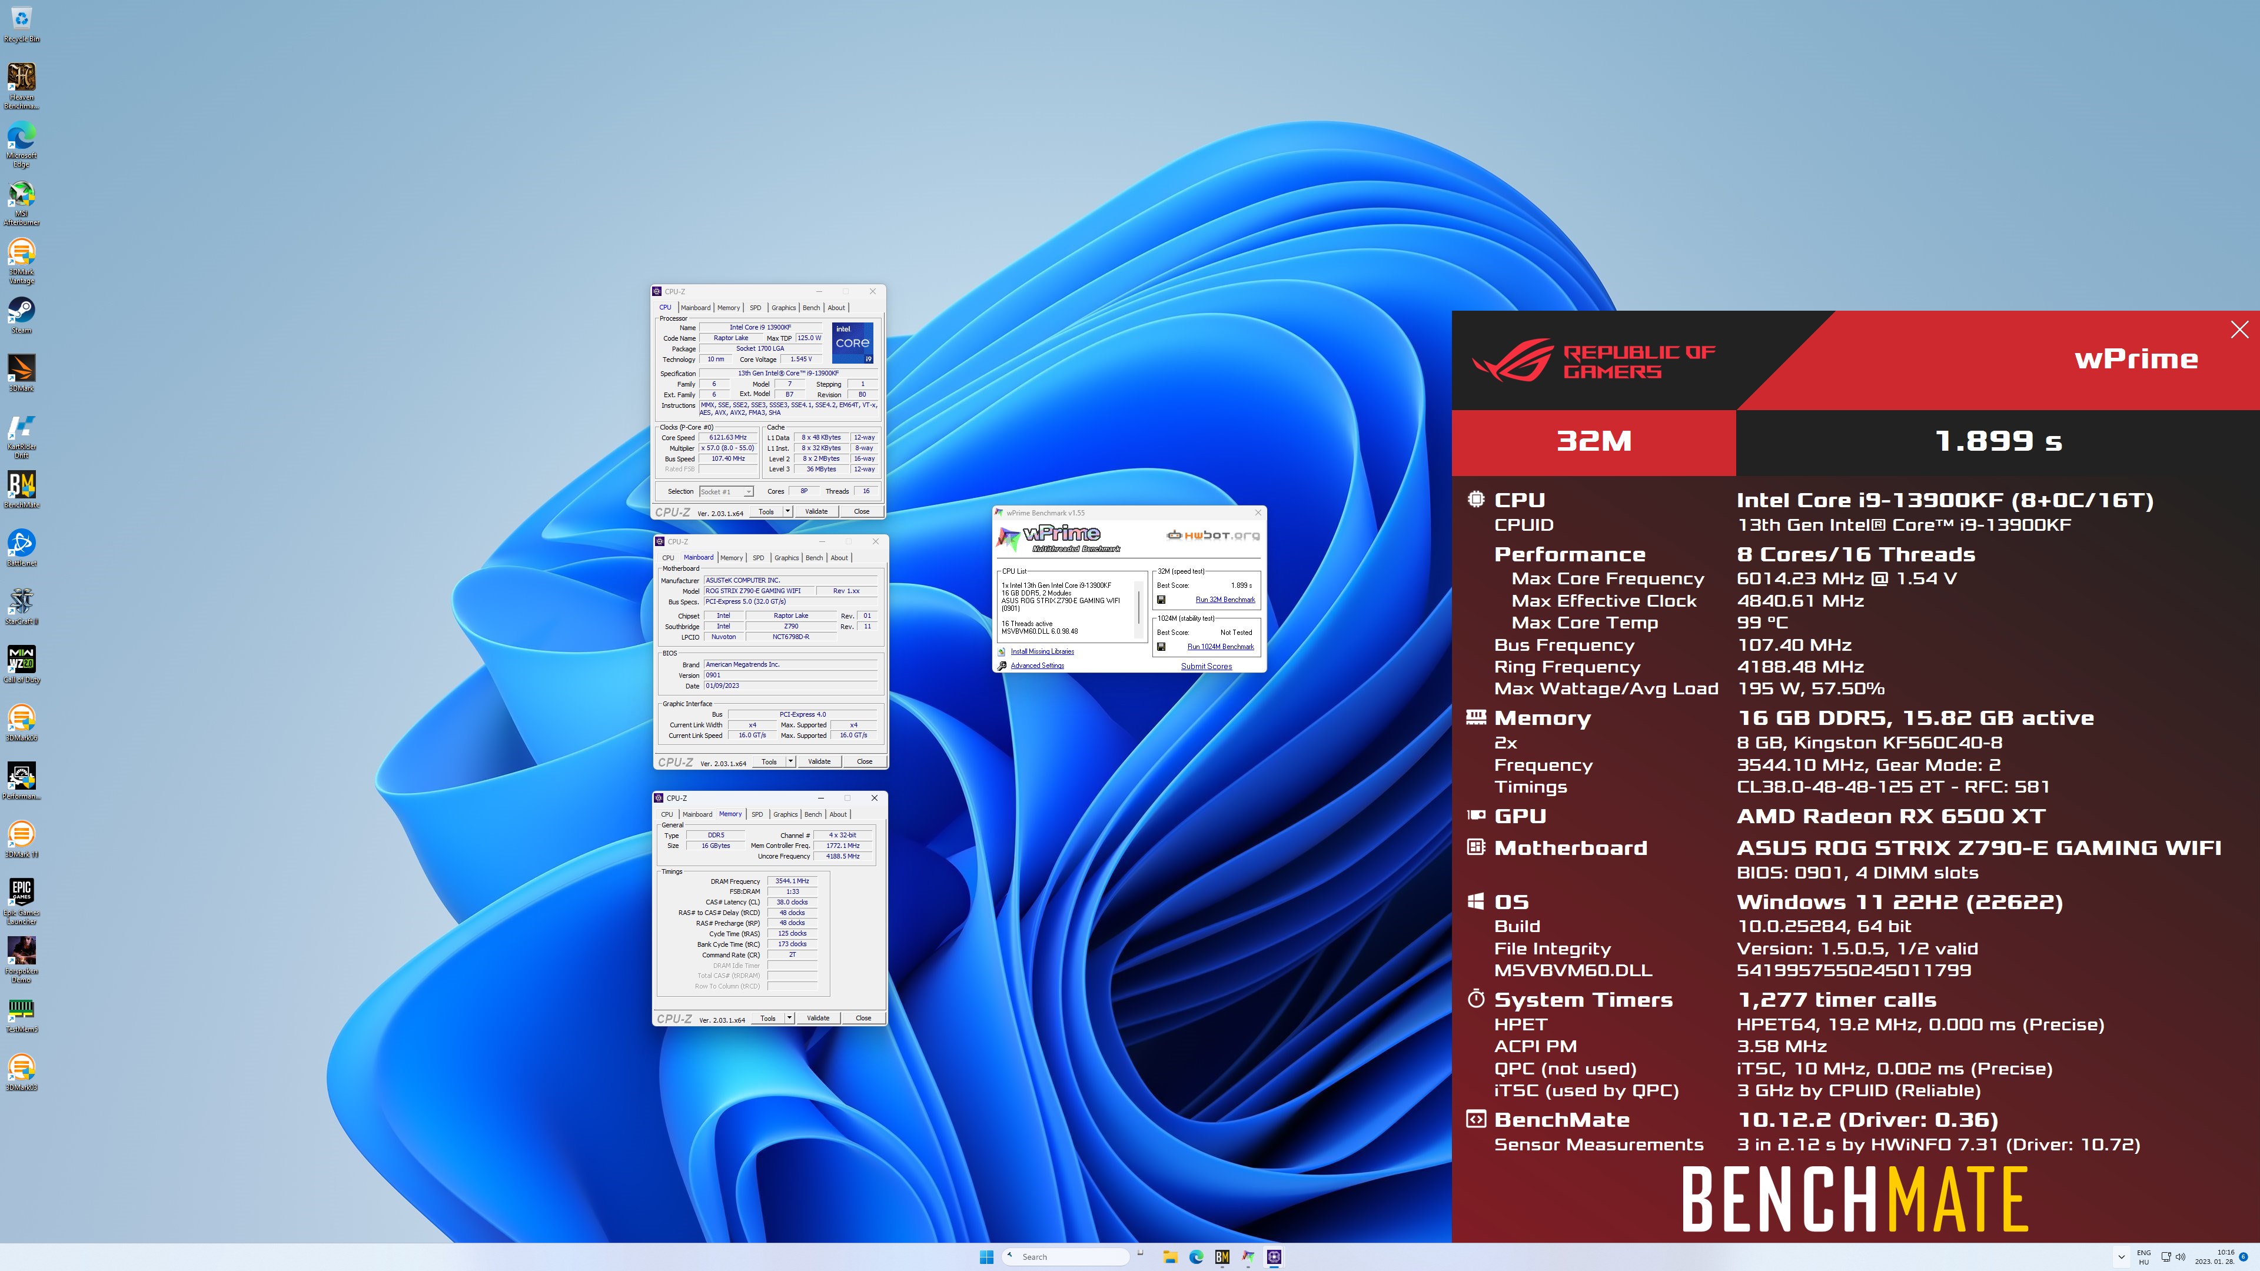Show hidden icons chevron in system tray

click(x=2121, y=1257)
